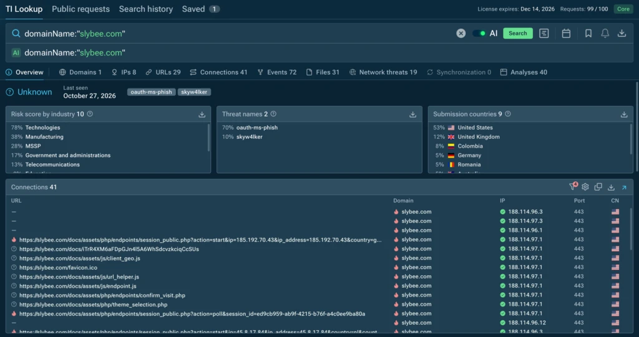Select Colombia in submission countries

point(470,146)
